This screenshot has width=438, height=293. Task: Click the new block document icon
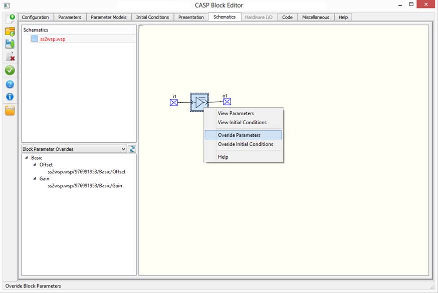(10, 19)
